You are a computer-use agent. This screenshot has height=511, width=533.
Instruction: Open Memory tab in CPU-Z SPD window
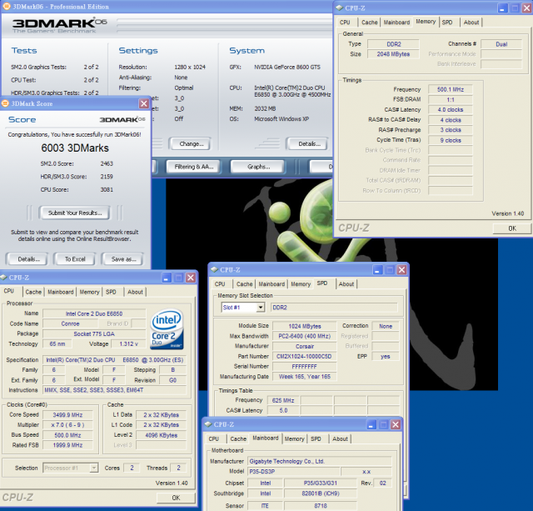point(301,284)
